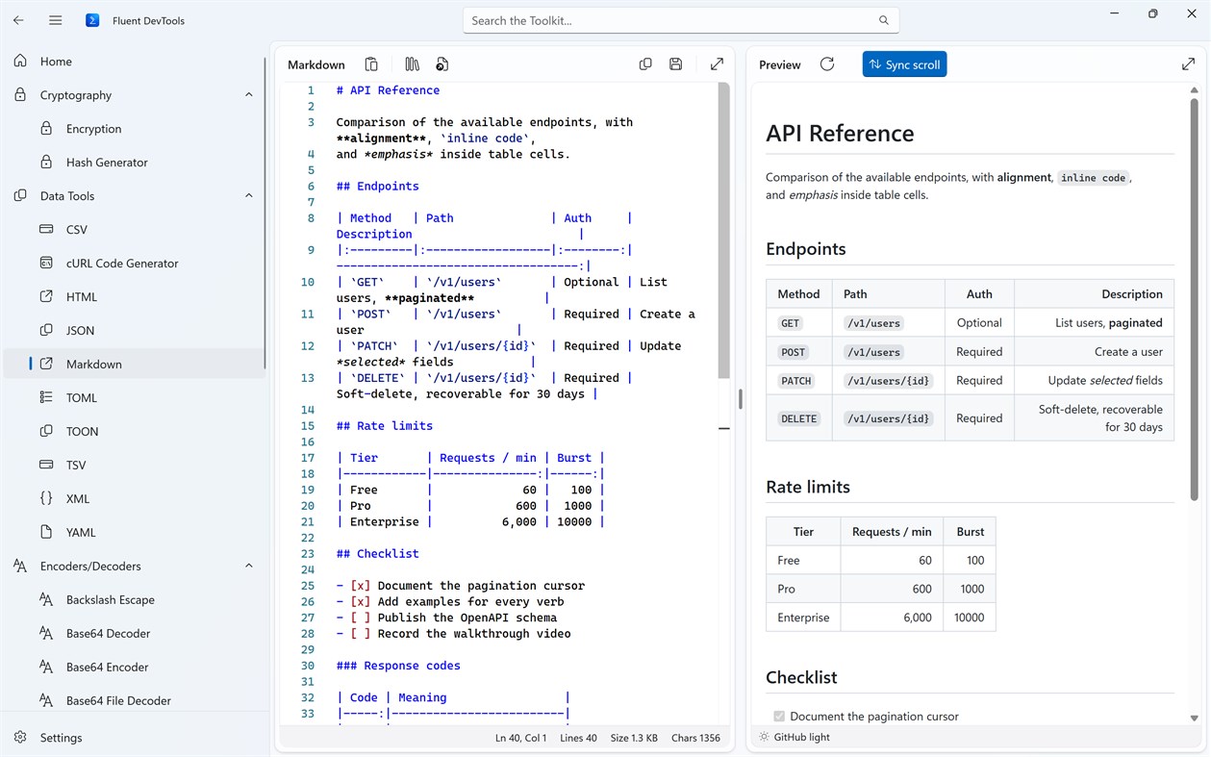Viewport: 1211px width, 757px height.
Task: Collapse the Encoders/Decoders group
Action: coord(249,567)
